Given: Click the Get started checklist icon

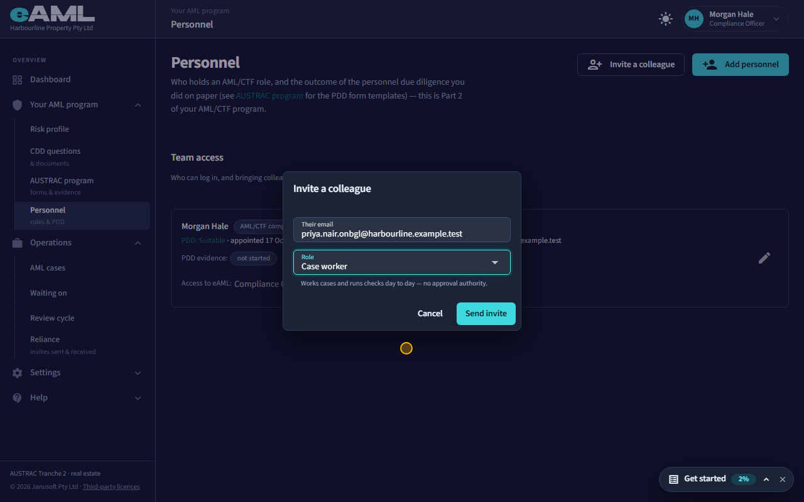Looking at the screenshot, I should tap(673, 479).
